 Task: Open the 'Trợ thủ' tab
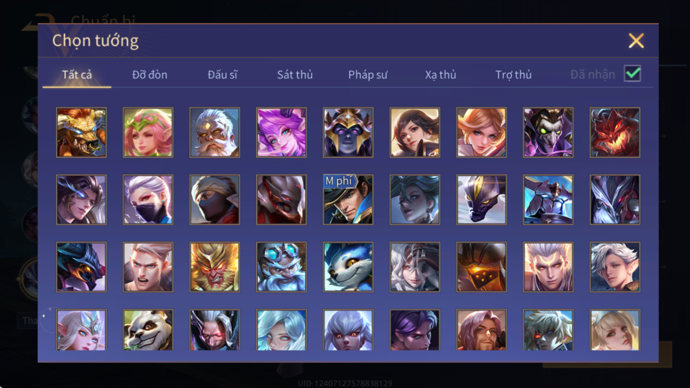[x=513, y=75]
